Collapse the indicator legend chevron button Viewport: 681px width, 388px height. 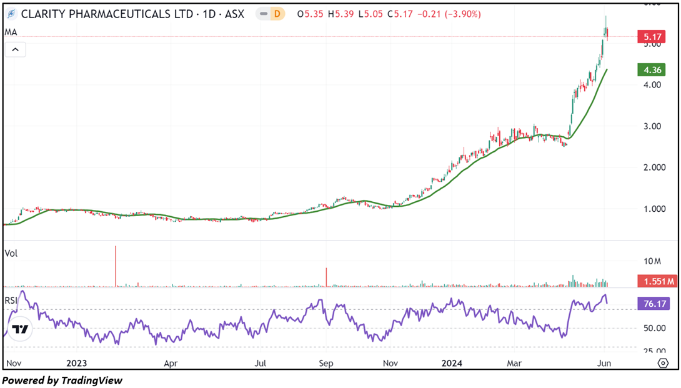(x=15, y=49)
